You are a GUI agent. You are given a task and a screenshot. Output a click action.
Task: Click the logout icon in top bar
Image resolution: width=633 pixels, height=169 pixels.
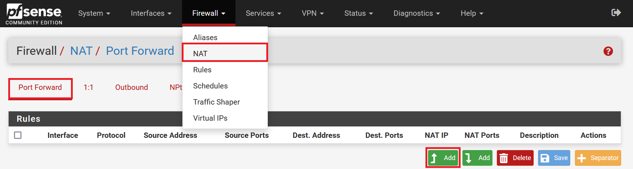pyautogui.click(x=616, y=13)
